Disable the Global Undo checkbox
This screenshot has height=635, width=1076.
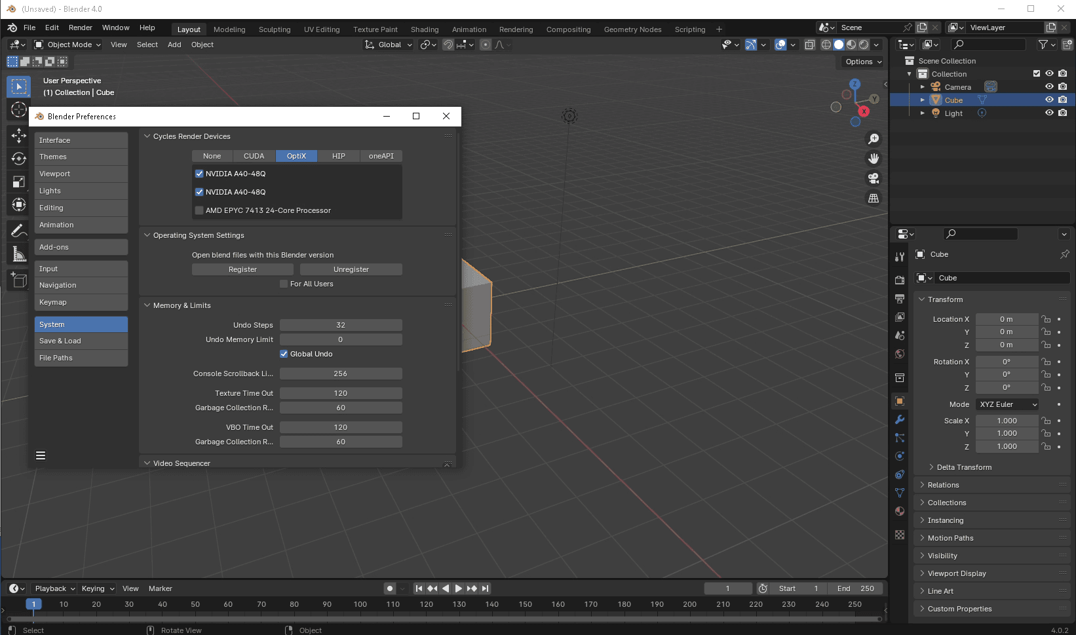coord(284,354)
